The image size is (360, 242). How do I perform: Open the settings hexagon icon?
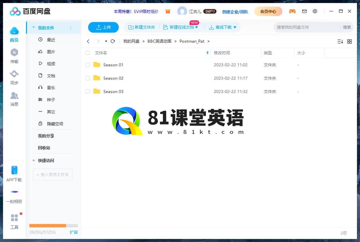[x=315, y=11]
